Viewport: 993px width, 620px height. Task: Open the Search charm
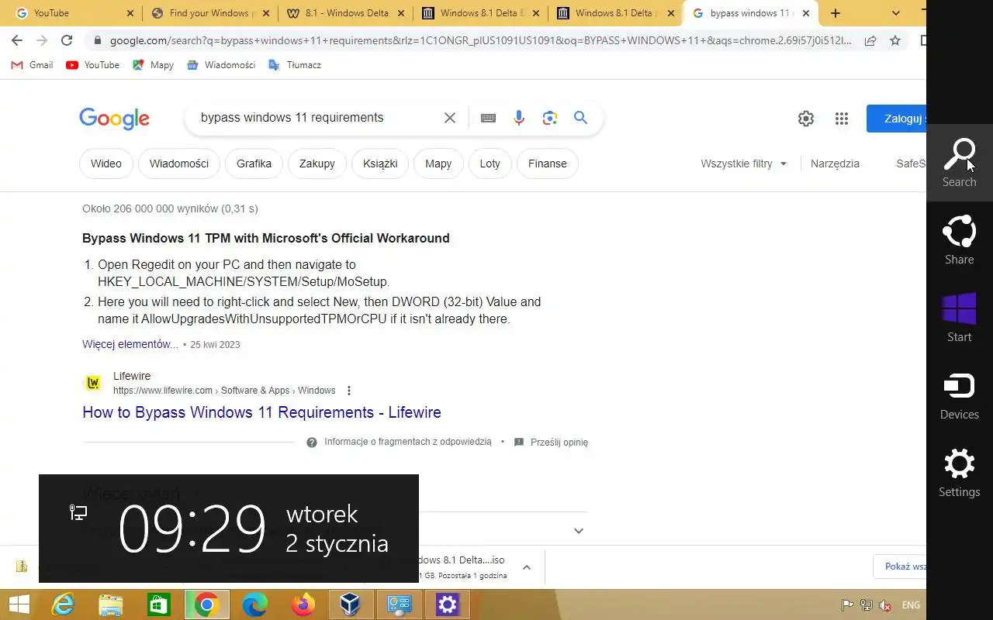959,163
